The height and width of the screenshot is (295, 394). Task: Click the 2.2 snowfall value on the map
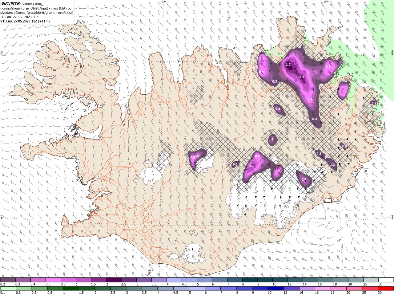[x=302, y=77]
